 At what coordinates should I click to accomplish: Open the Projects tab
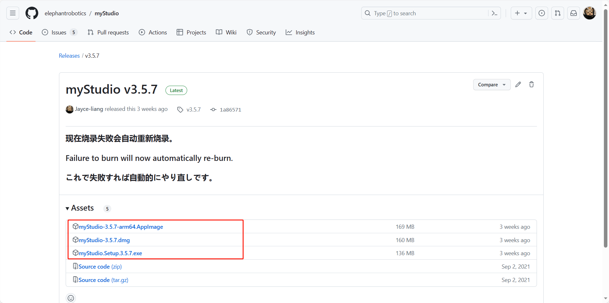coord(191,32)
